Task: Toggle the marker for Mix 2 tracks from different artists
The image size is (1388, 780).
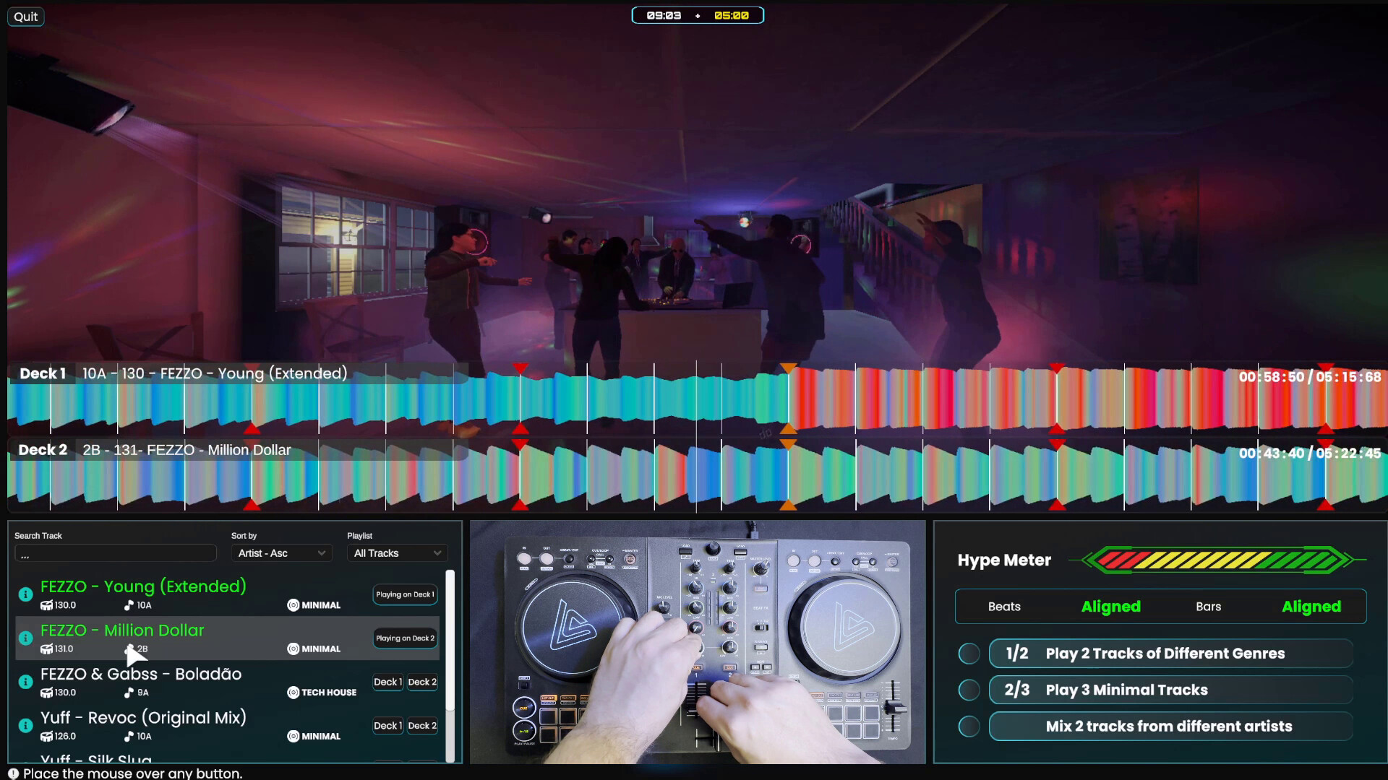Action: [969, 726]
